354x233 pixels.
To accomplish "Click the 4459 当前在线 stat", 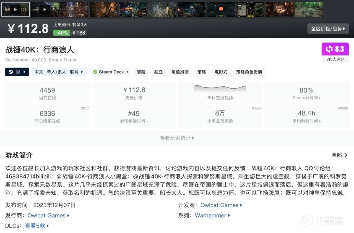I will (x=48, y=93).
